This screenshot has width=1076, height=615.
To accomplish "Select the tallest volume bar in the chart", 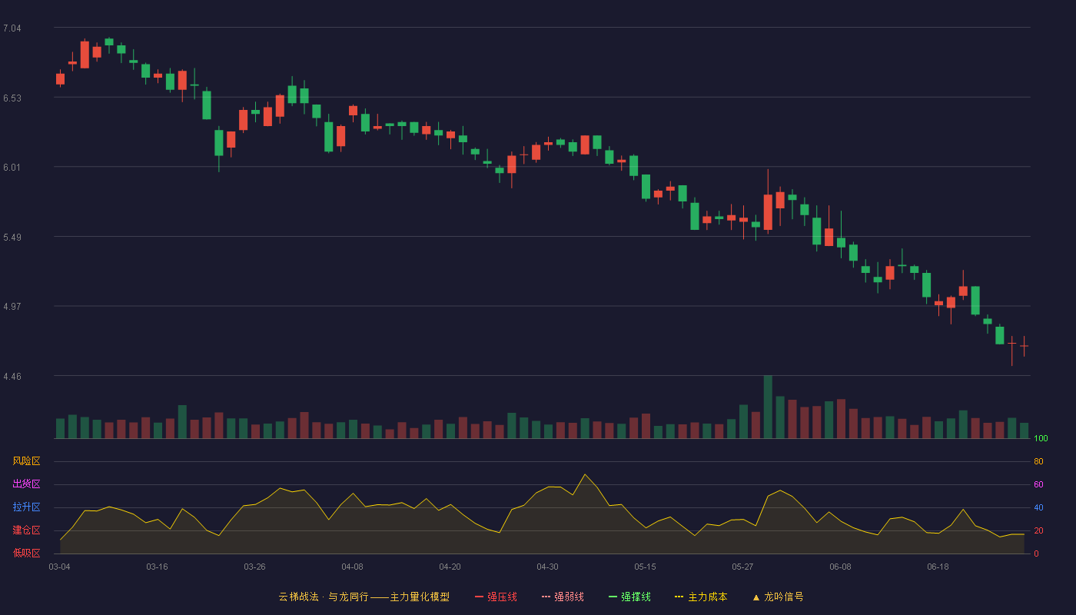I will 768,407.
